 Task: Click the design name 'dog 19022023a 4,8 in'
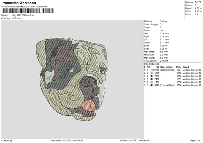[x=23, y=15]
